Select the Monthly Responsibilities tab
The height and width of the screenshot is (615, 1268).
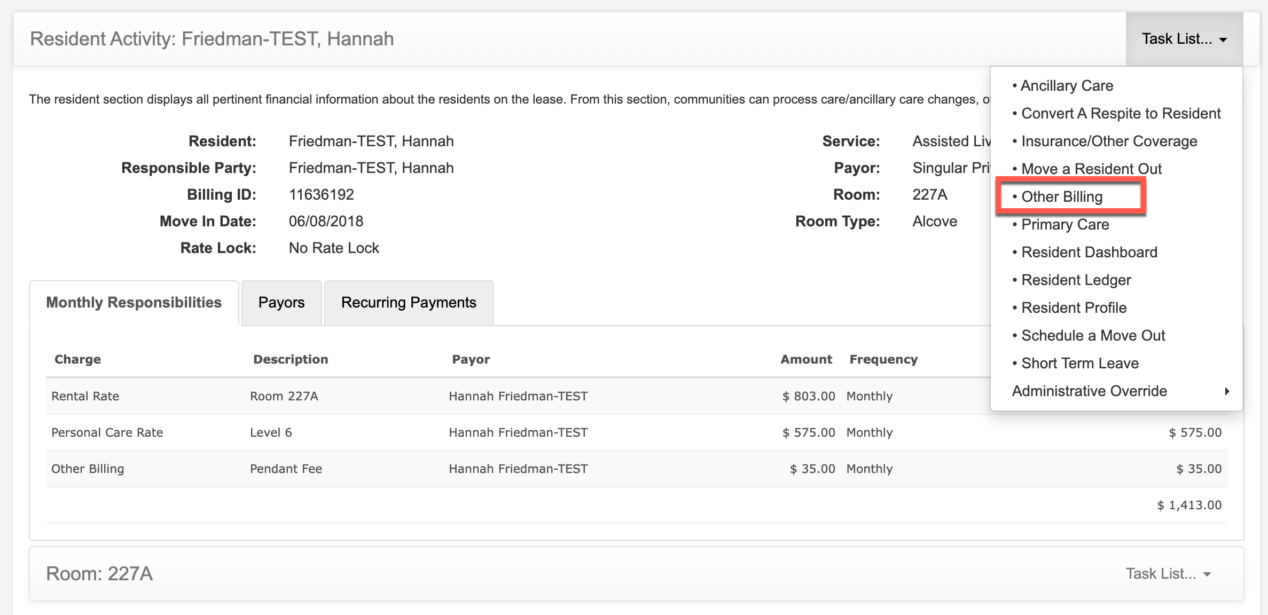coord(134,303)
